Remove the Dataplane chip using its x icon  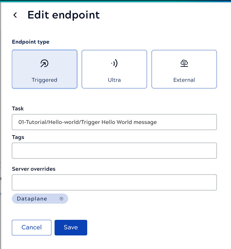[61, 199]
